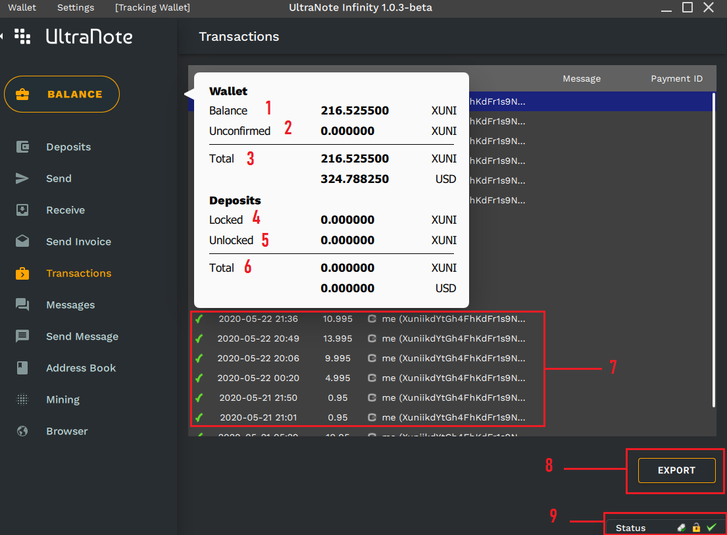The width and height of the screenshot is (727, 535).
Task: Click the Mining grid icon
Action: (x=22, y=399)
